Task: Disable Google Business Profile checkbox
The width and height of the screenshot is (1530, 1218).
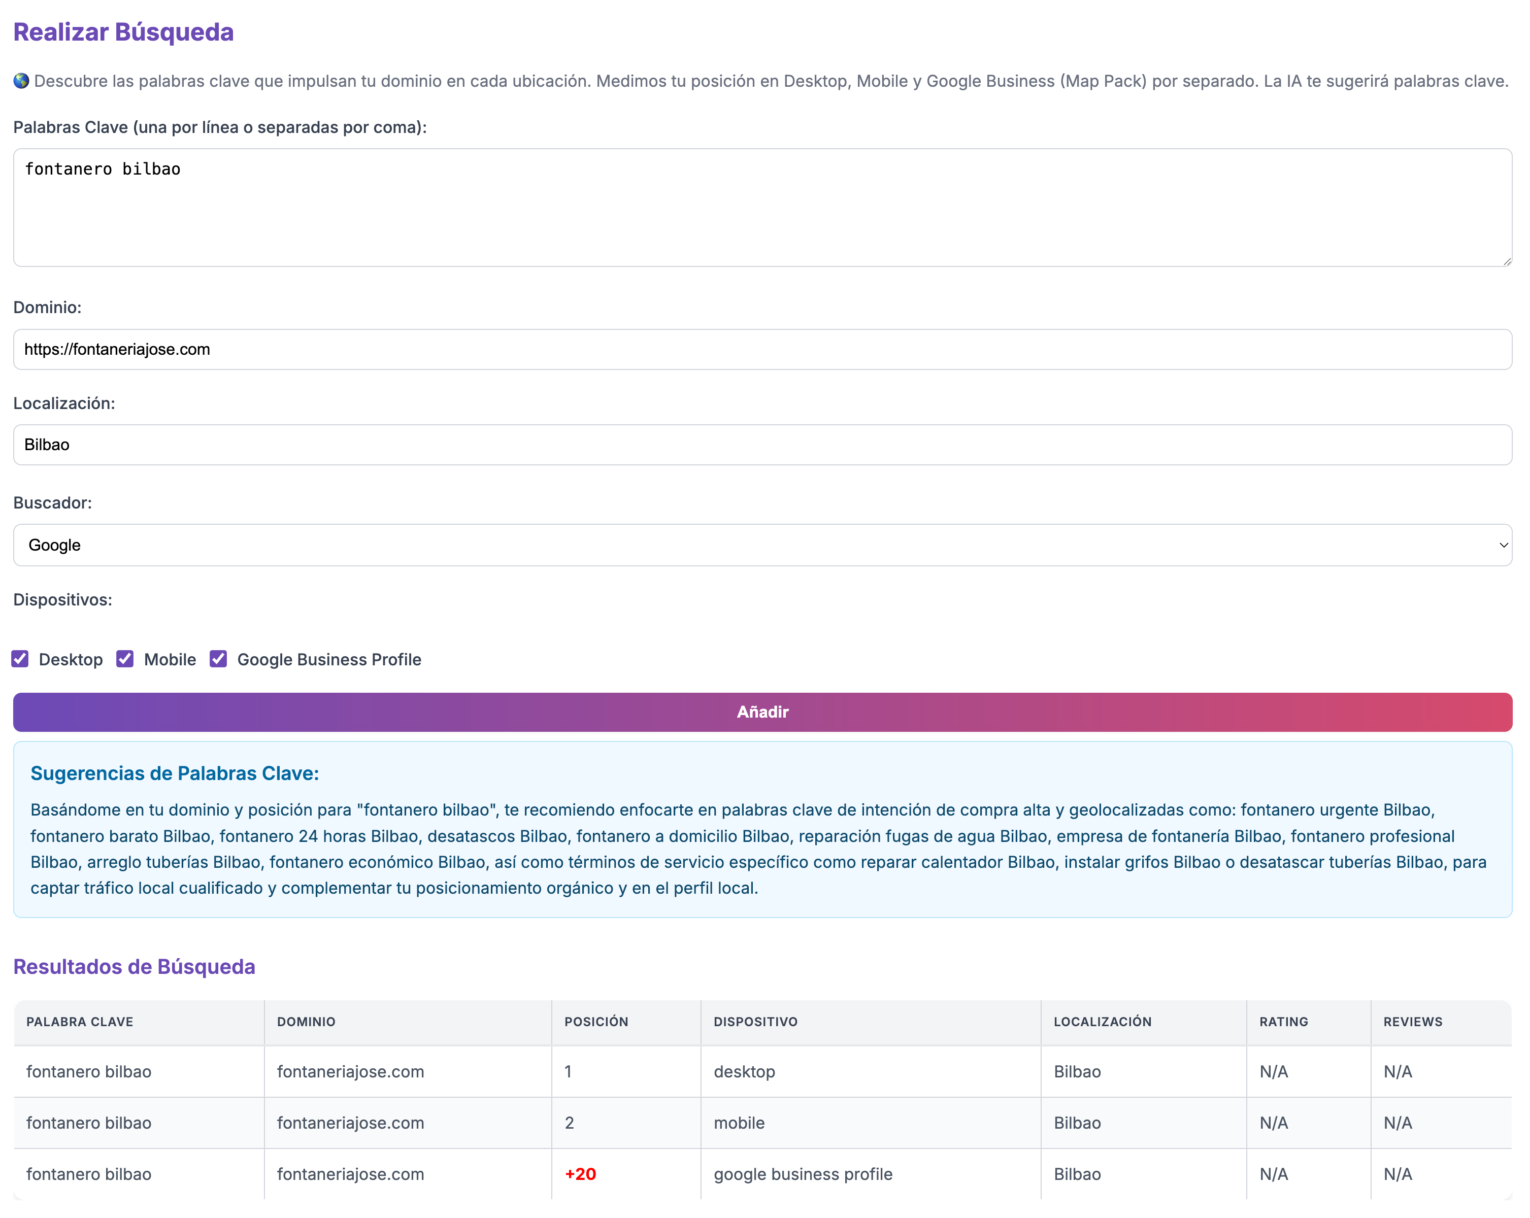Action: click(219, 659)
